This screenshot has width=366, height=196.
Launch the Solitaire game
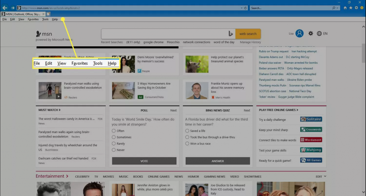[x=311, y=119]
